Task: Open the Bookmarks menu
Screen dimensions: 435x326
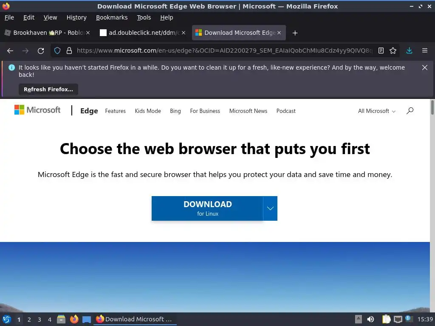Action: pyautogui.click(x=112, y=17)
